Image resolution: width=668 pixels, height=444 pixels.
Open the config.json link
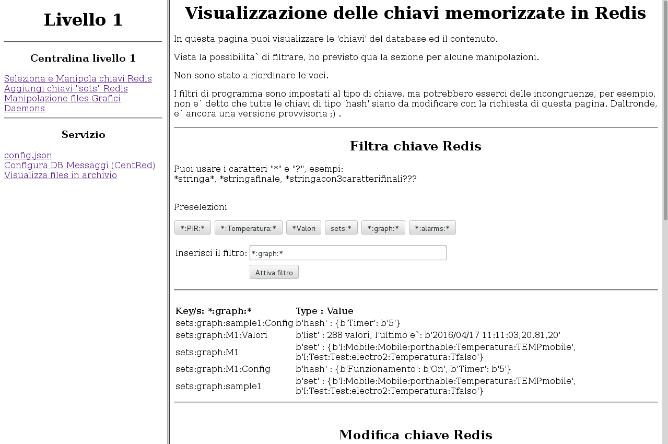pyautogui.click(x=28, y=156)
